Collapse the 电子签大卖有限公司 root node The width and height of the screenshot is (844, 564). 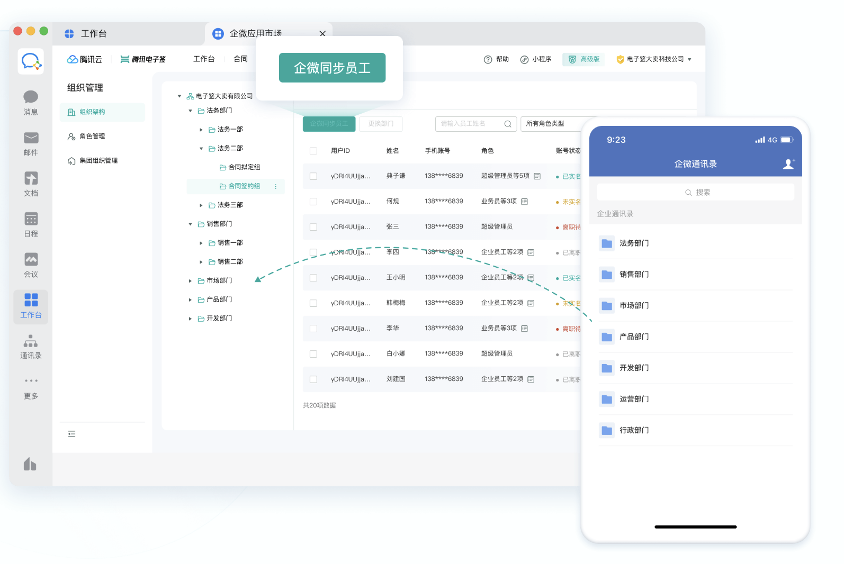[179, 96]
